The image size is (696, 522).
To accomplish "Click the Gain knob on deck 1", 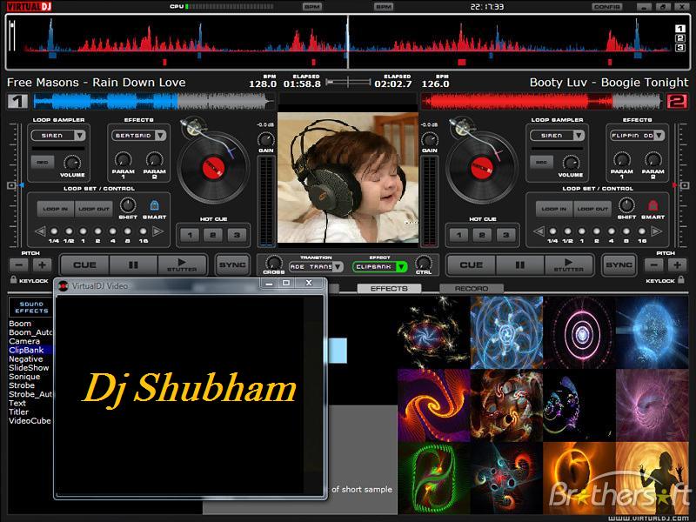I will coord(266,138).
